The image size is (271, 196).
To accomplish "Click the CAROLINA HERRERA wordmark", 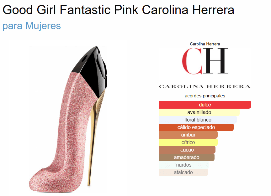I will coord(205,86).
